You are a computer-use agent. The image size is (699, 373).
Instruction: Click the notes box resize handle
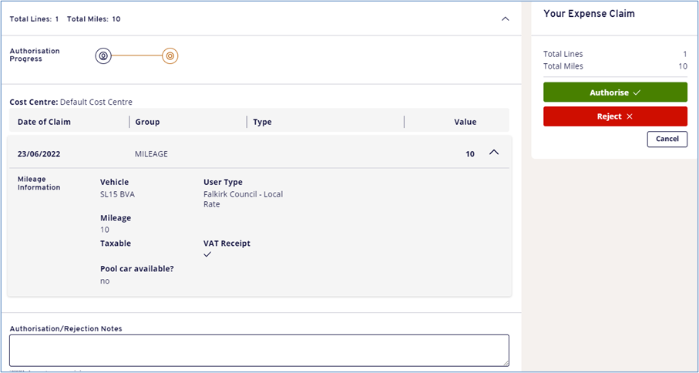pos(506,362)
